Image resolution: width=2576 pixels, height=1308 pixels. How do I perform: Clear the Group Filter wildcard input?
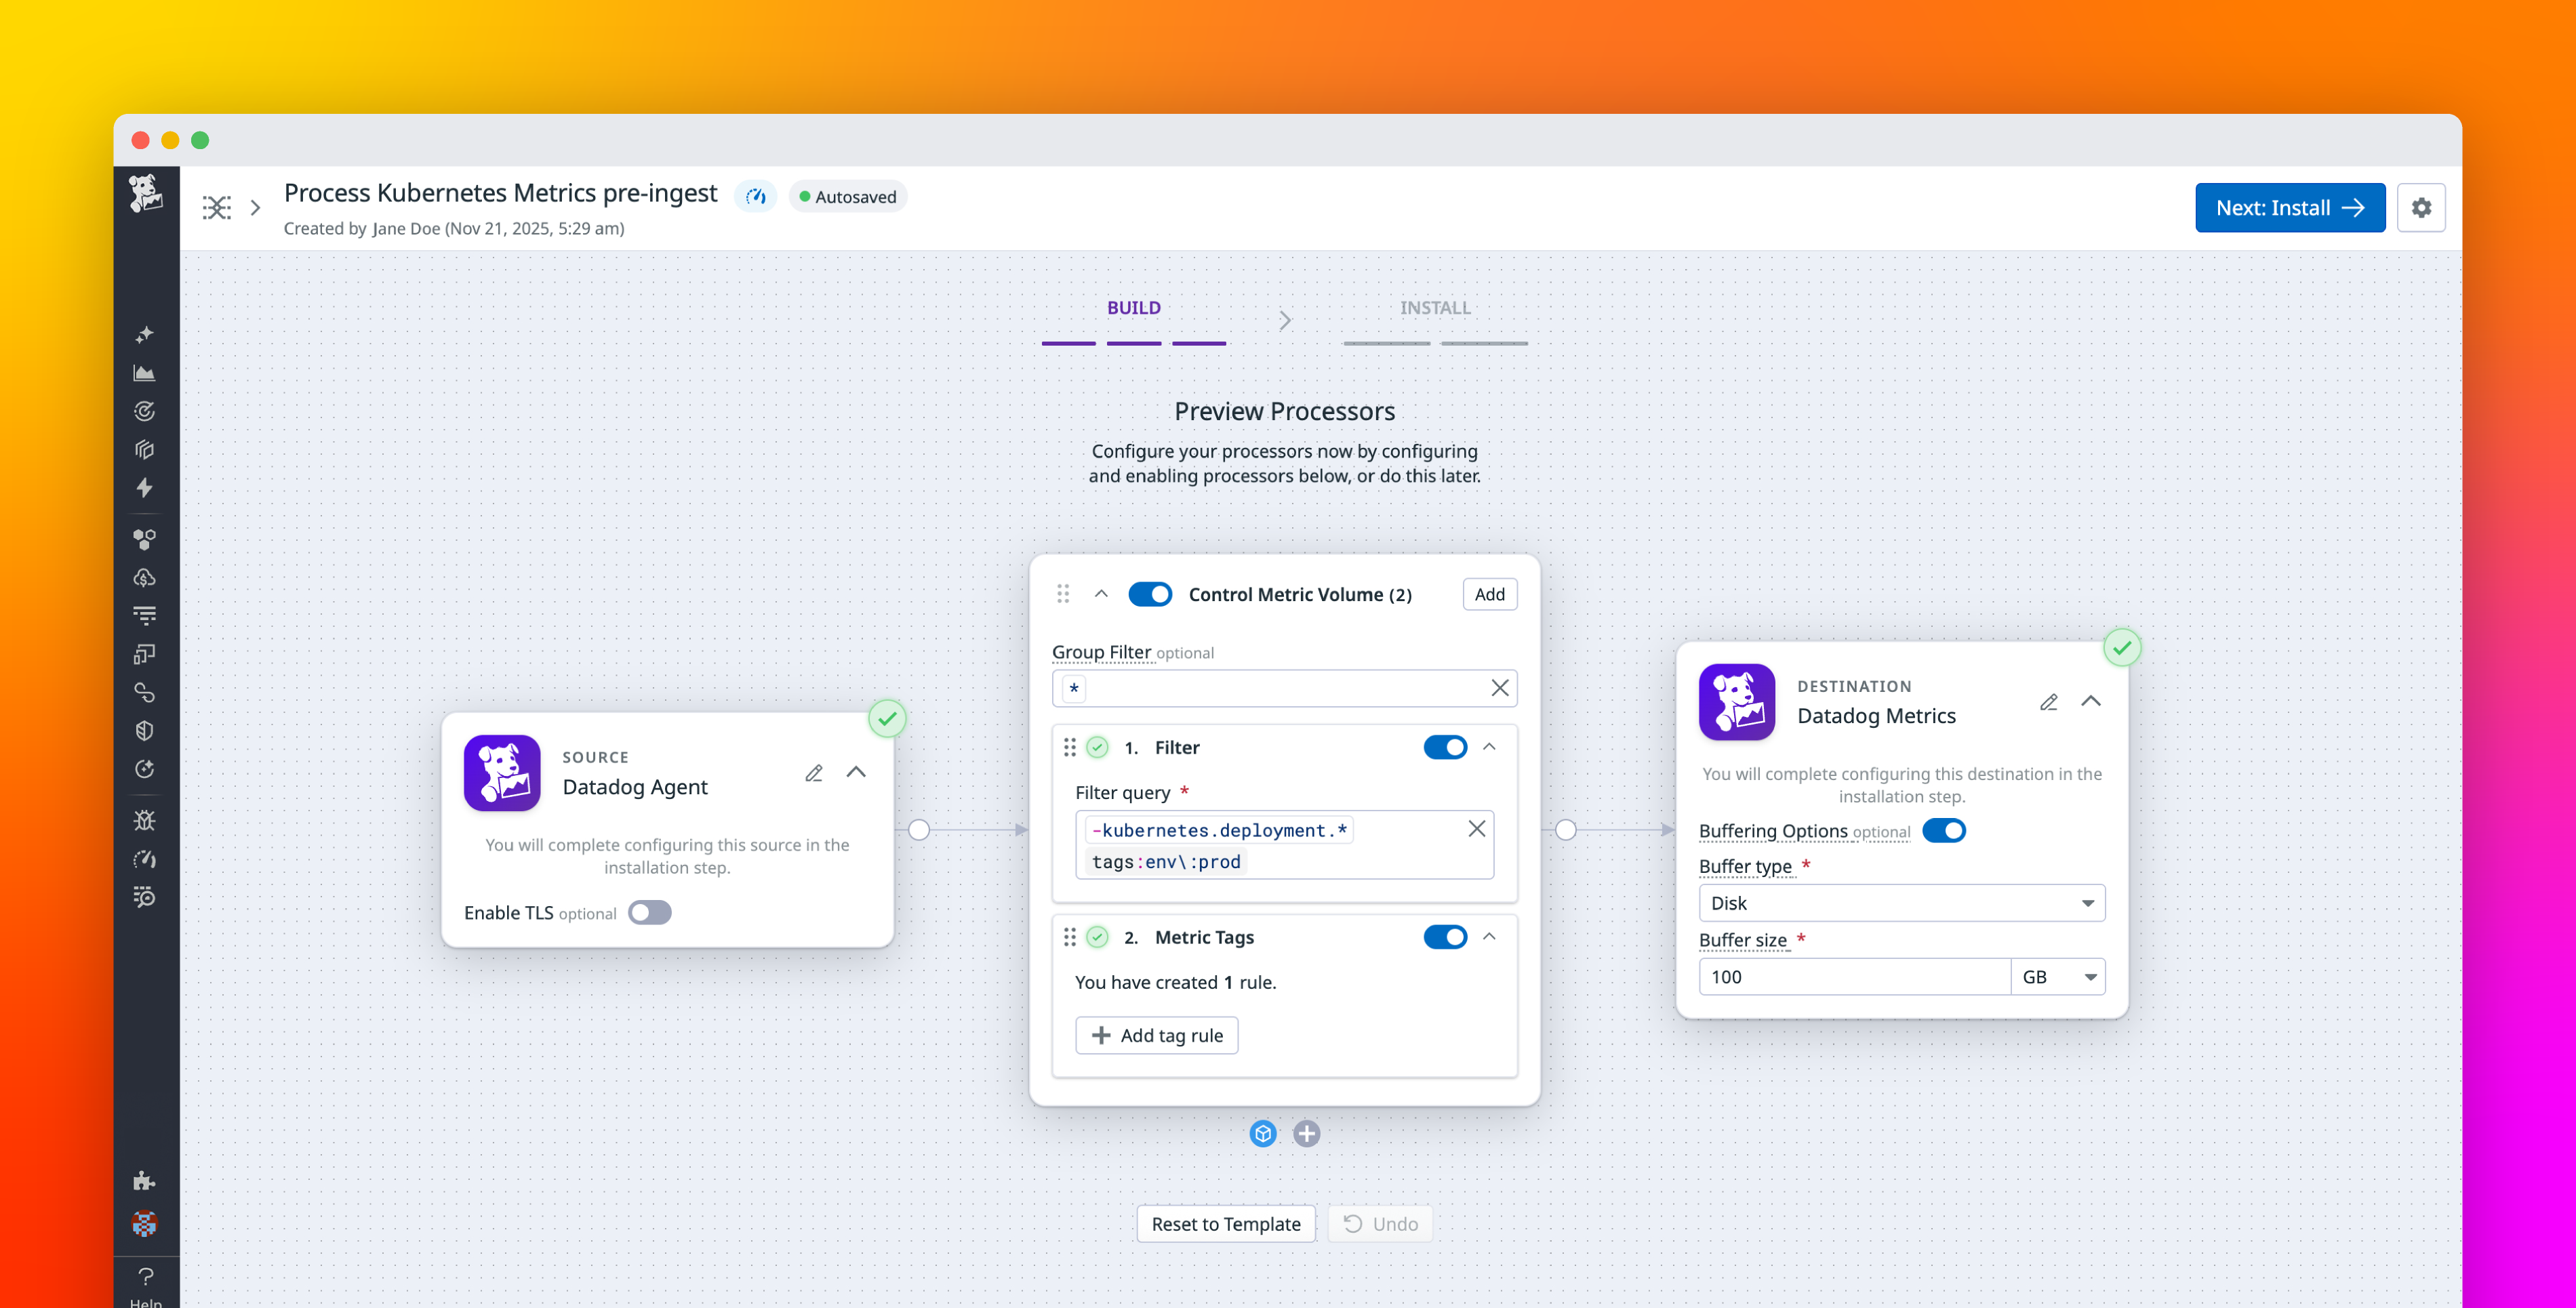click(x=1499, y=688)
